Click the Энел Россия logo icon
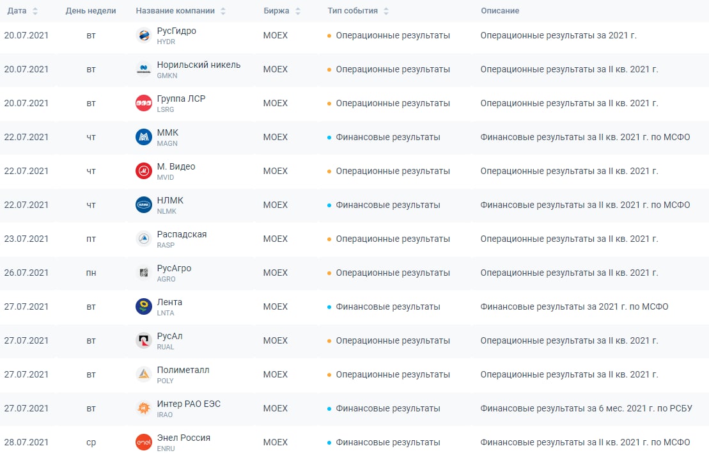The width and height of the screenshot is (709, 453). pos(144,442)
